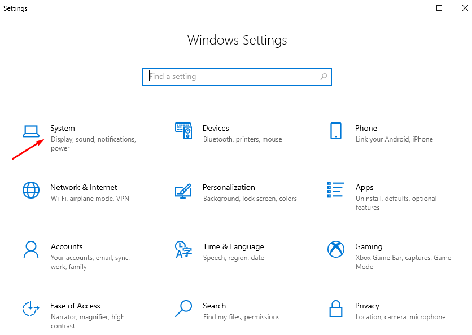This screenshot has height=335, width=472.
Task: Select the Accounts person icon
Action: coord(31,249)
